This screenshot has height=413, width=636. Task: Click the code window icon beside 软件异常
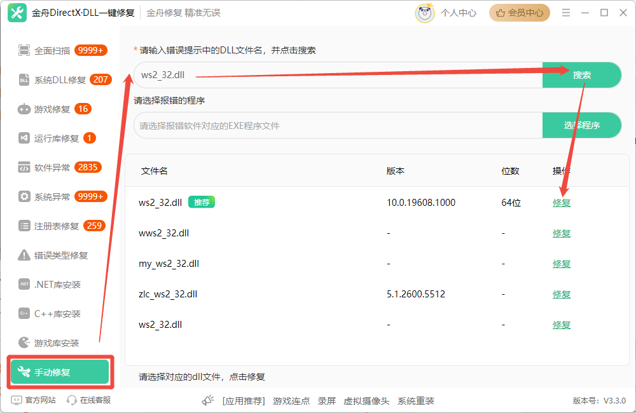24,167
